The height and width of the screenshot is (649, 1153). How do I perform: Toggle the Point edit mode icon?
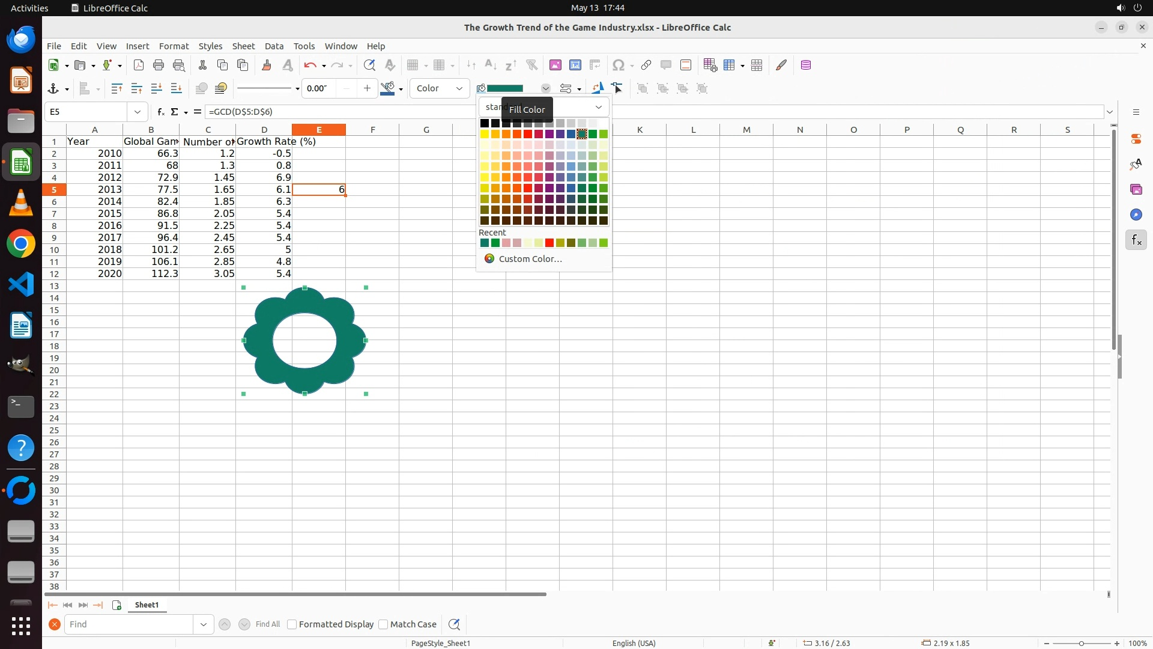click(x=617, y=88)
